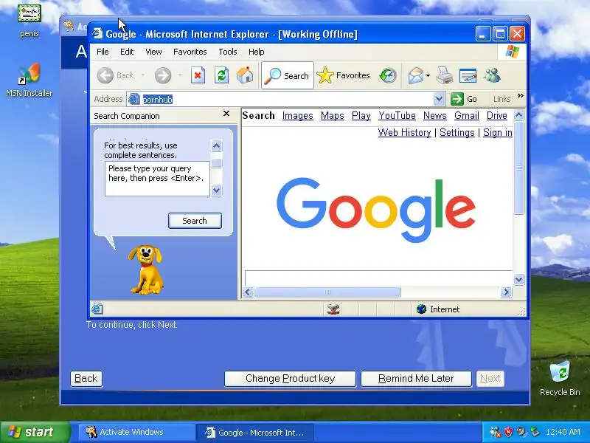The height and width of the screenshot is (443, 590).
Task: Select the Recycle Bin desktop icon
Action: [560, 378]
